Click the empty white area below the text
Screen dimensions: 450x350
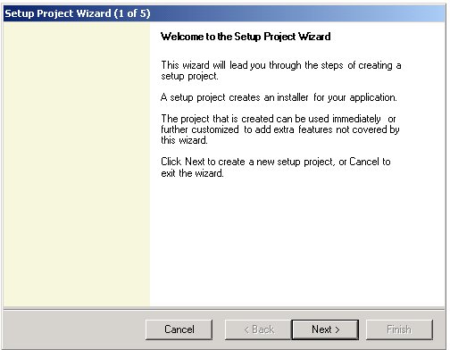[297, 241]
